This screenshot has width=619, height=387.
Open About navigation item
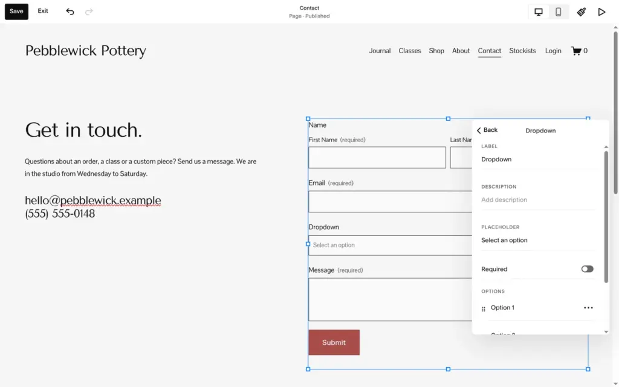[461, 51]
